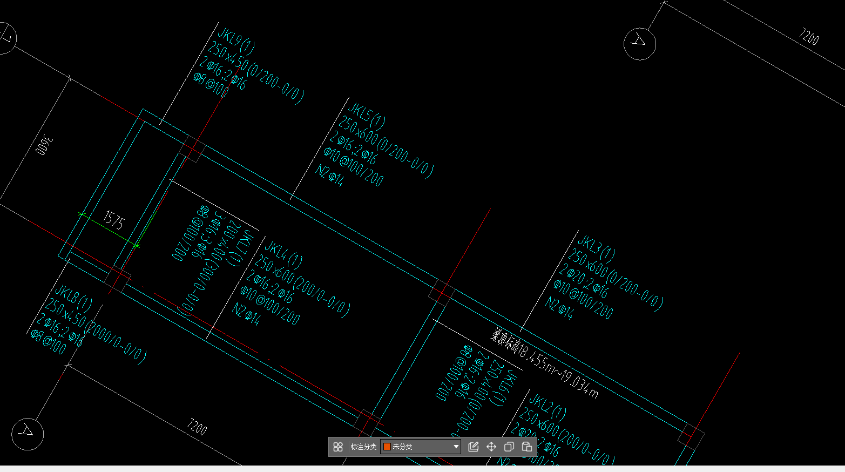Select the JKL2(1) beam label
The width and height of the screenshot is (845, 472).
tap(547, 408)
